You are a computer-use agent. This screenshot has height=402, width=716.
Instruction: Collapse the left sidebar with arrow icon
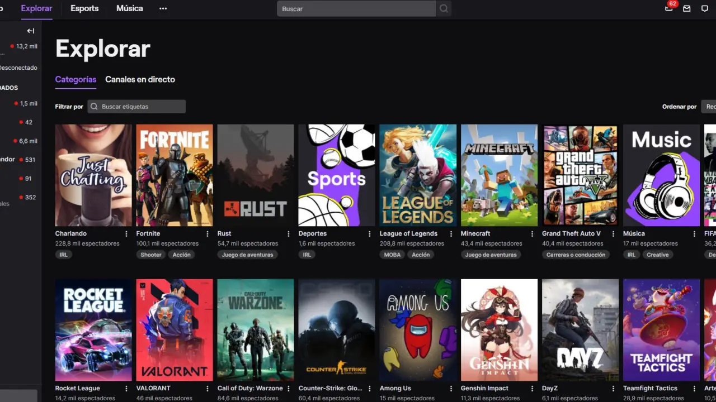31,31
